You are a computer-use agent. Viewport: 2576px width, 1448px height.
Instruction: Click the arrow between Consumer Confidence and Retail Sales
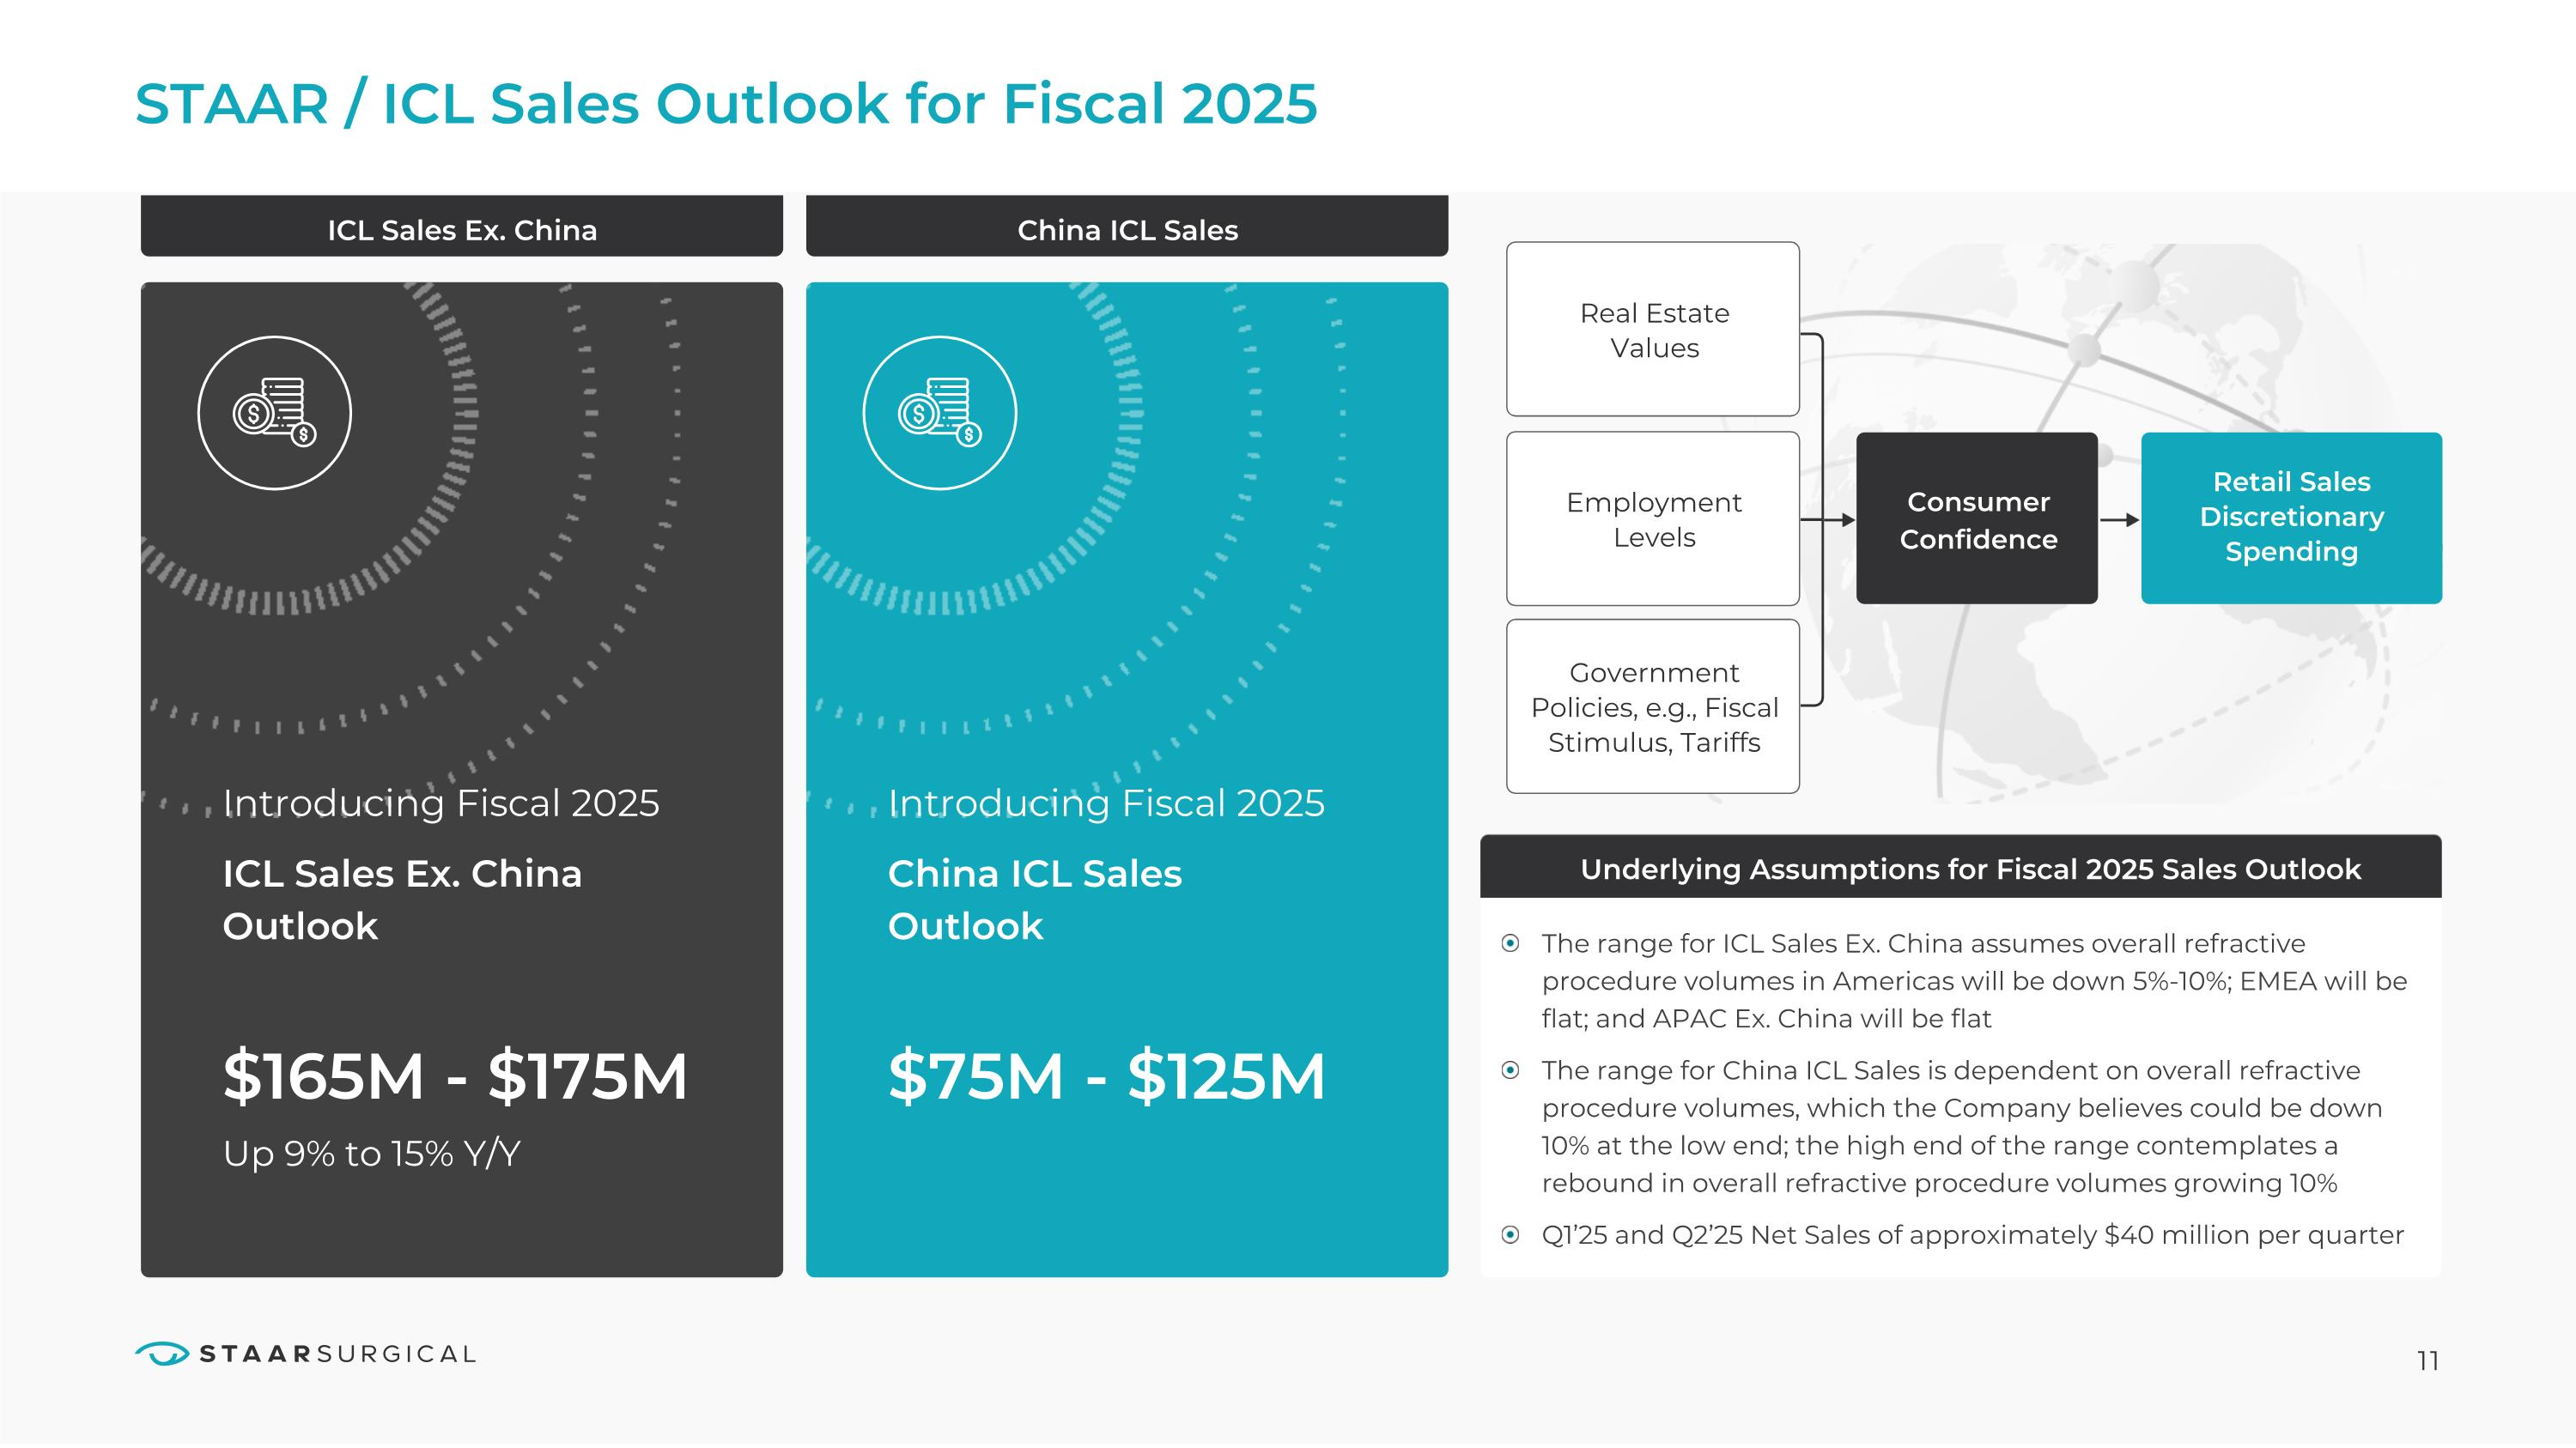[x=2119, y=519]
